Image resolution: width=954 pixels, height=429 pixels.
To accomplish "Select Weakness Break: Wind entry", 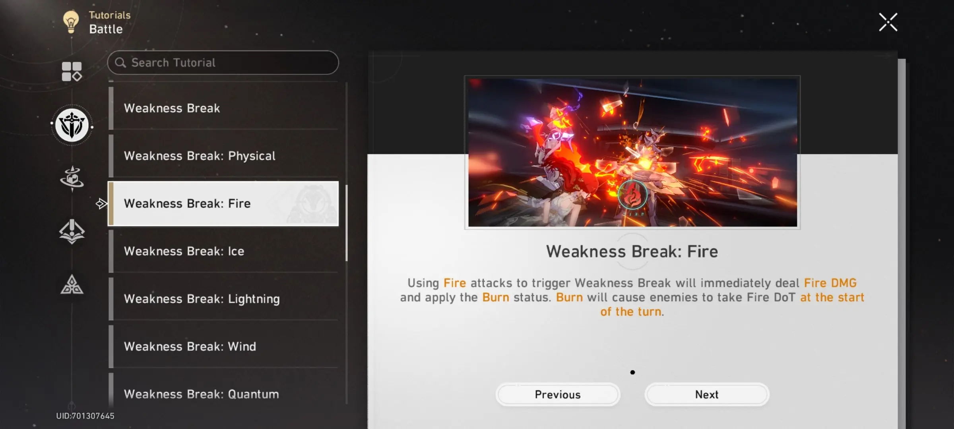I will tap(223, 346).
